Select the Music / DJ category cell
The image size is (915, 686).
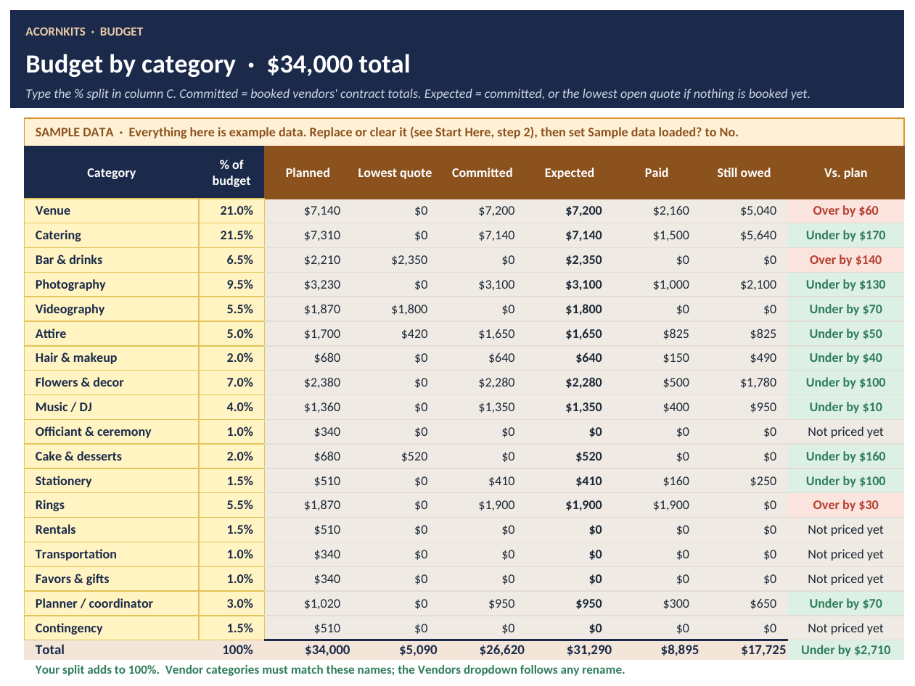pos(112,407)
